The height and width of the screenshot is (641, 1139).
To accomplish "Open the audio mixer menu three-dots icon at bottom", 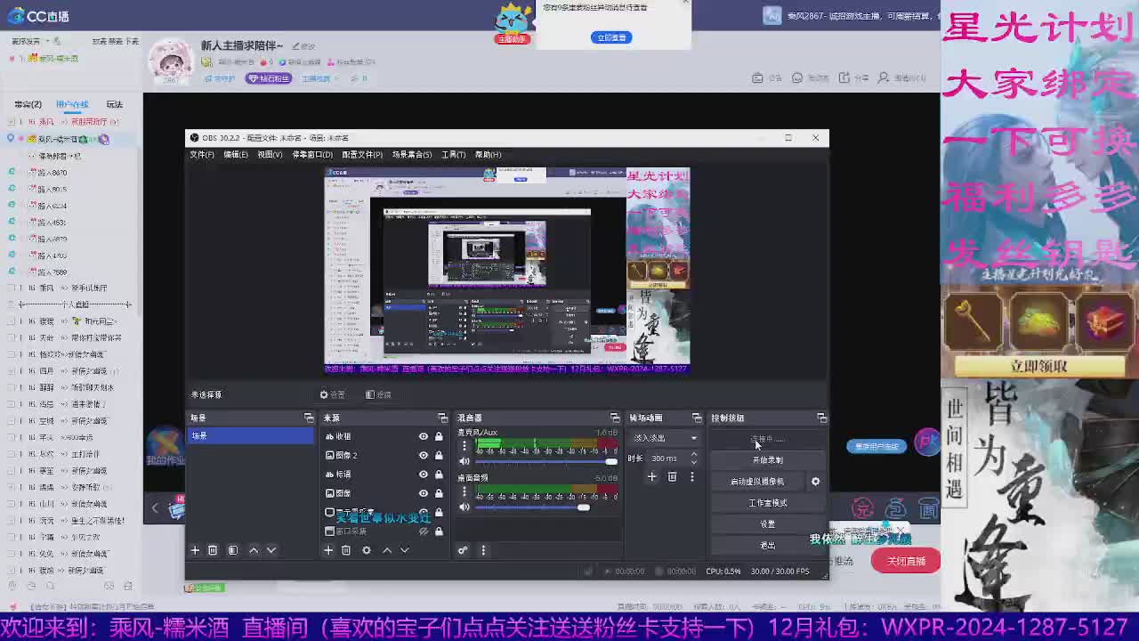I will point(483,550).
